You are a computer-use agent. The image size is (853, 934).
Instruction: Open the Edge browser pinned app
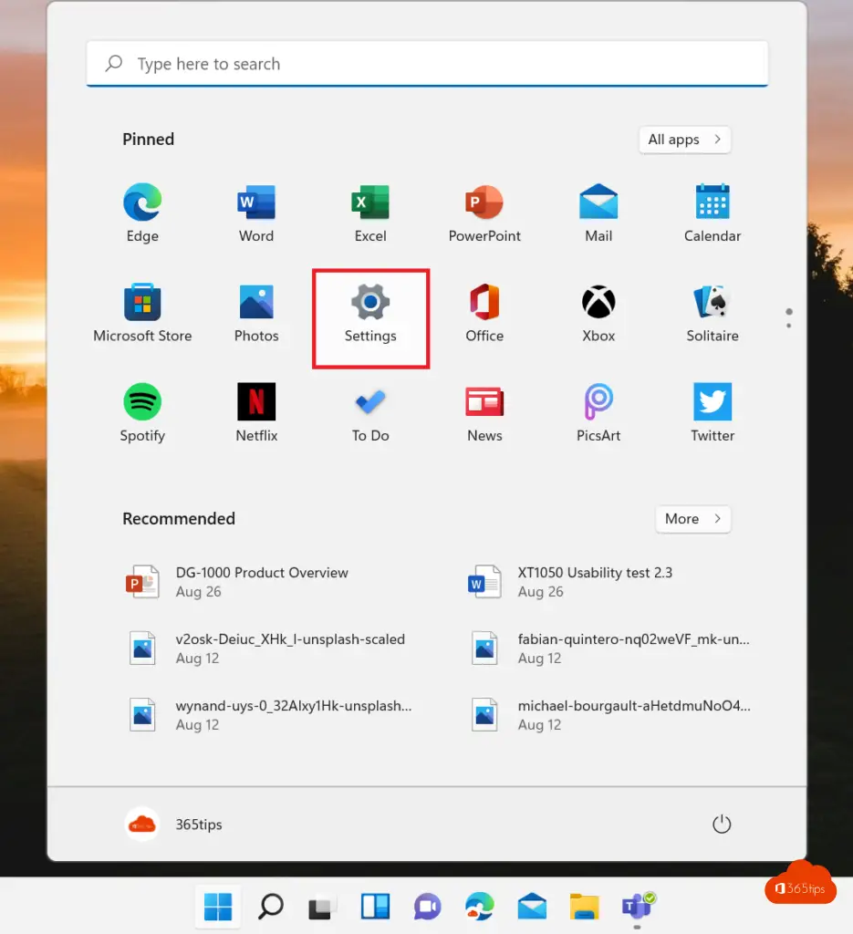pyautogui.click(x=142, y=213)
